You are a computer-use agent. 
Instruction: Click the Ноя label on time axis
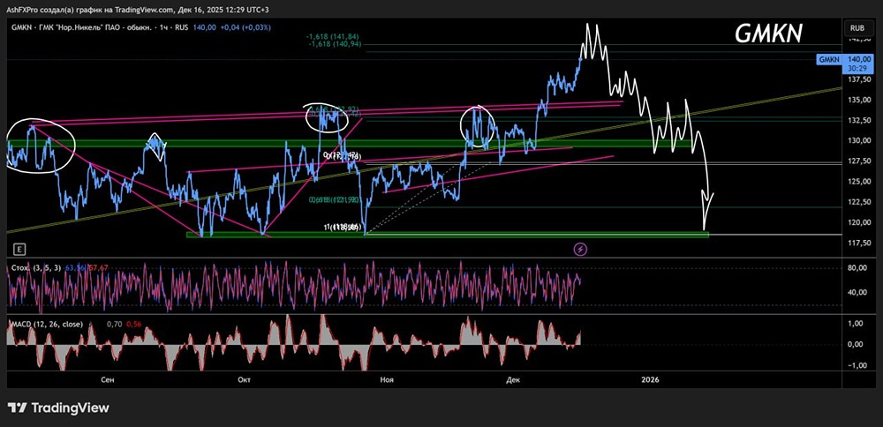(x=387, y=380)
